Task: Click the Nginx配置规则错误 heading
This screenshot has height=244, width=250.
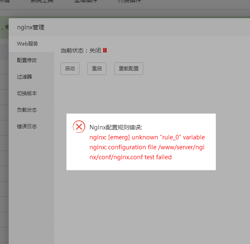Action: point(116,127)
